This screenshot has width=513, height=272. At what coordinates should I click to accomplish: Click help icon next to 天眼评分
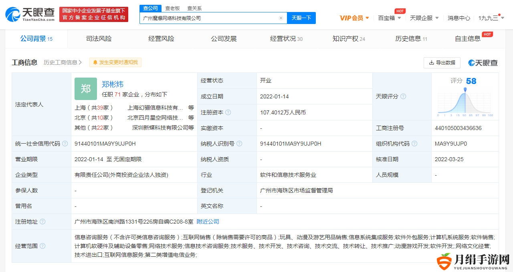coord(403,96)
